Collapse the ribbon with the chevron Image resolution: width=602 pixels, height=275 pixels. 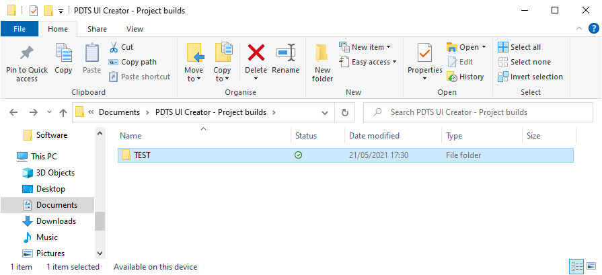click(579, 28)
